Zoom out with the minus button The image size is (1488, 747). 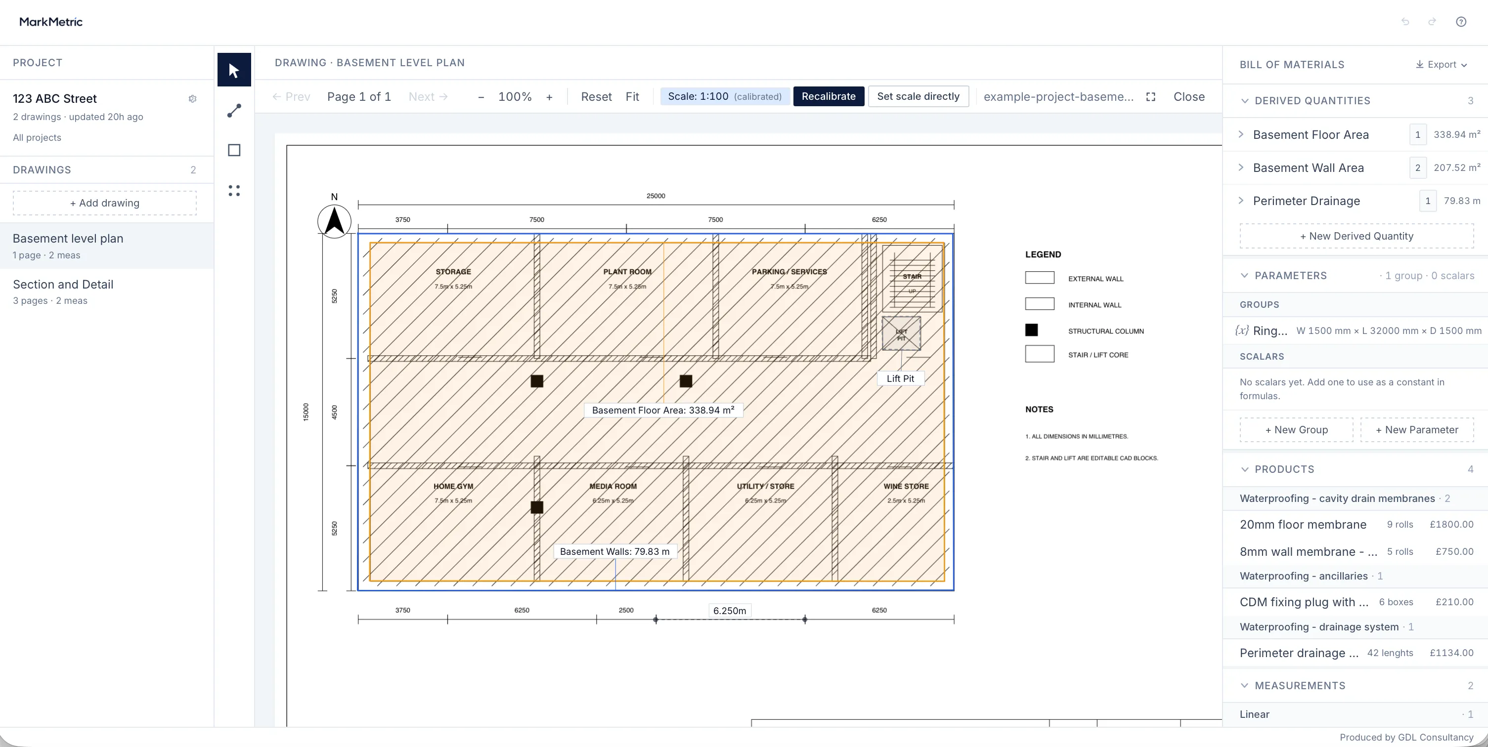(481, 97)
